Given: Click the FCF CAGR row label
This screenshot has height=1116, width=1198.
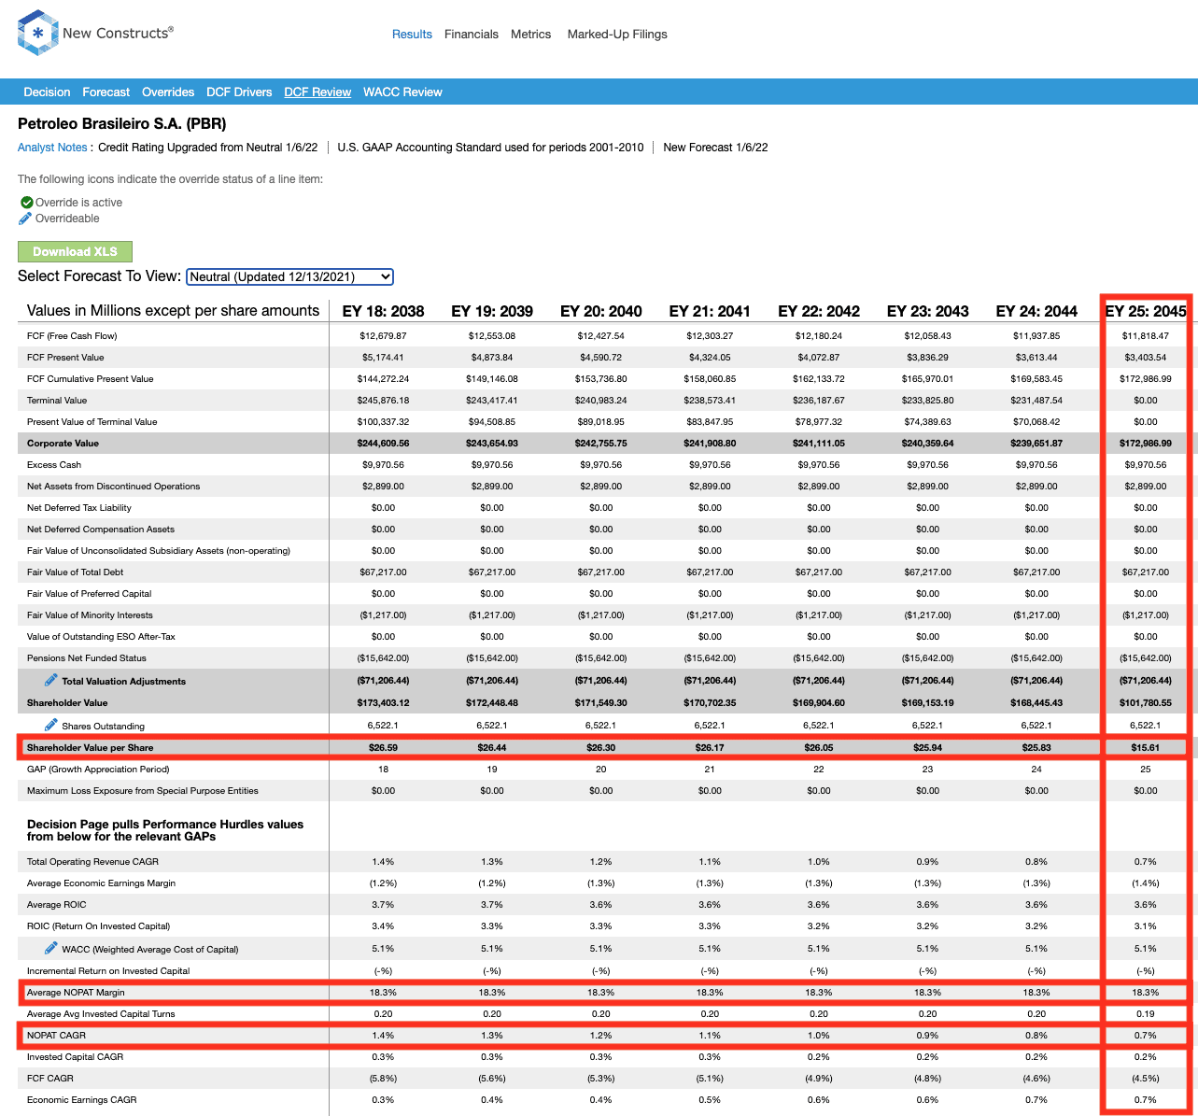Looking at the screenshot, I should point(50,1079).
